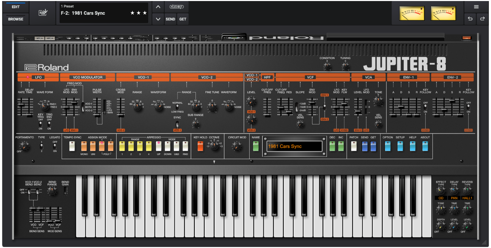Click the VCO-1 mixer LEVEL knob
This screenshot has width=491, height=248.
click(x=251, y=102)
